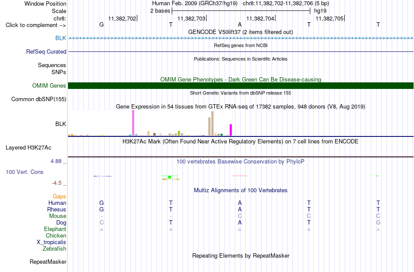The height and width of the screenshot is (272, 414).
Task: Click the Mouse species label
Action: (x=58, y=216)
